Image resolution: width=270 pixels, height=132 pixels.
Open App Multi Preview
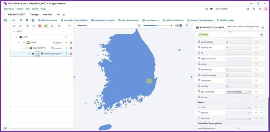[x=128, y=20]
